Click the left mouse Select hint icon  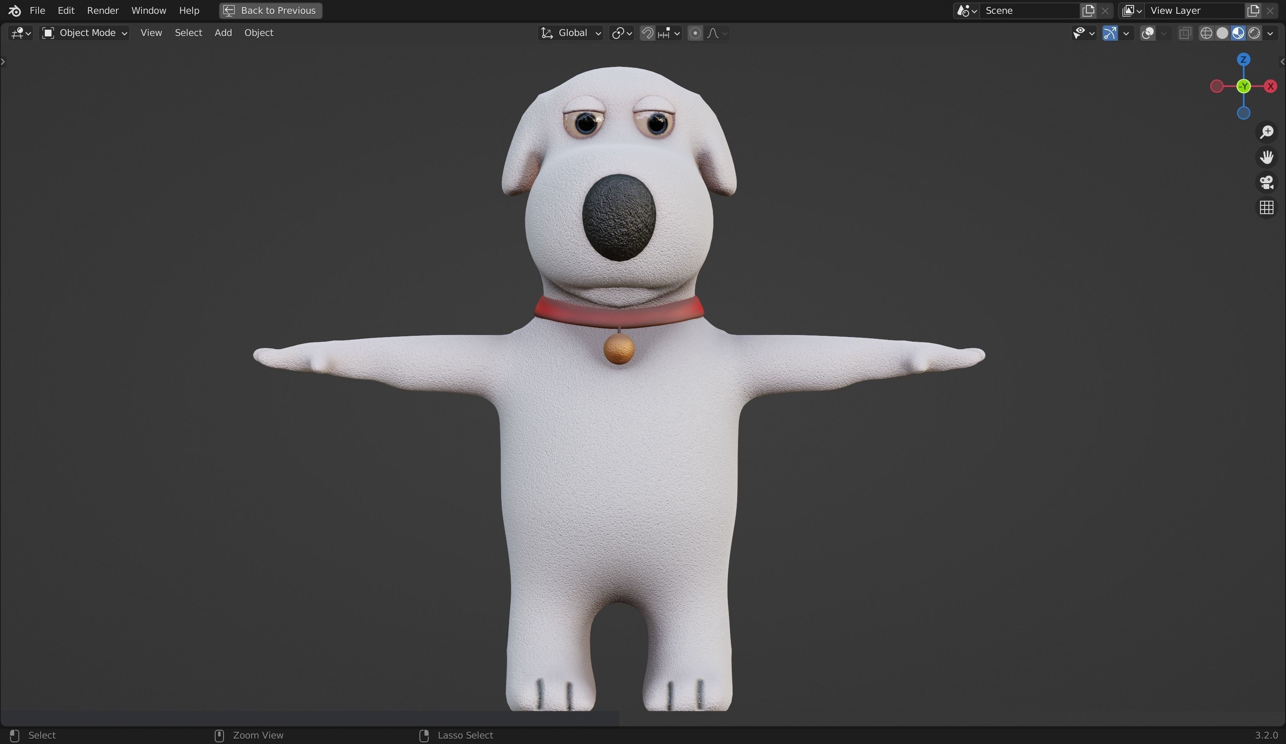point(14,735)
